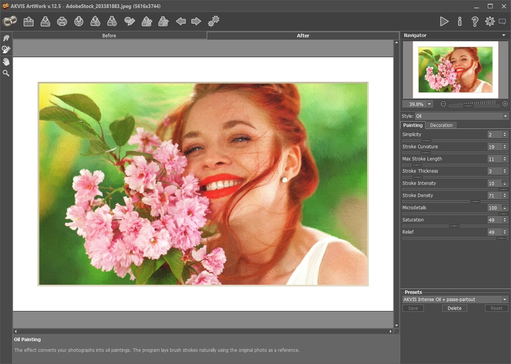Switch to the Before tab
This screenshot has height=364, width=511.
tap(109, 35)
